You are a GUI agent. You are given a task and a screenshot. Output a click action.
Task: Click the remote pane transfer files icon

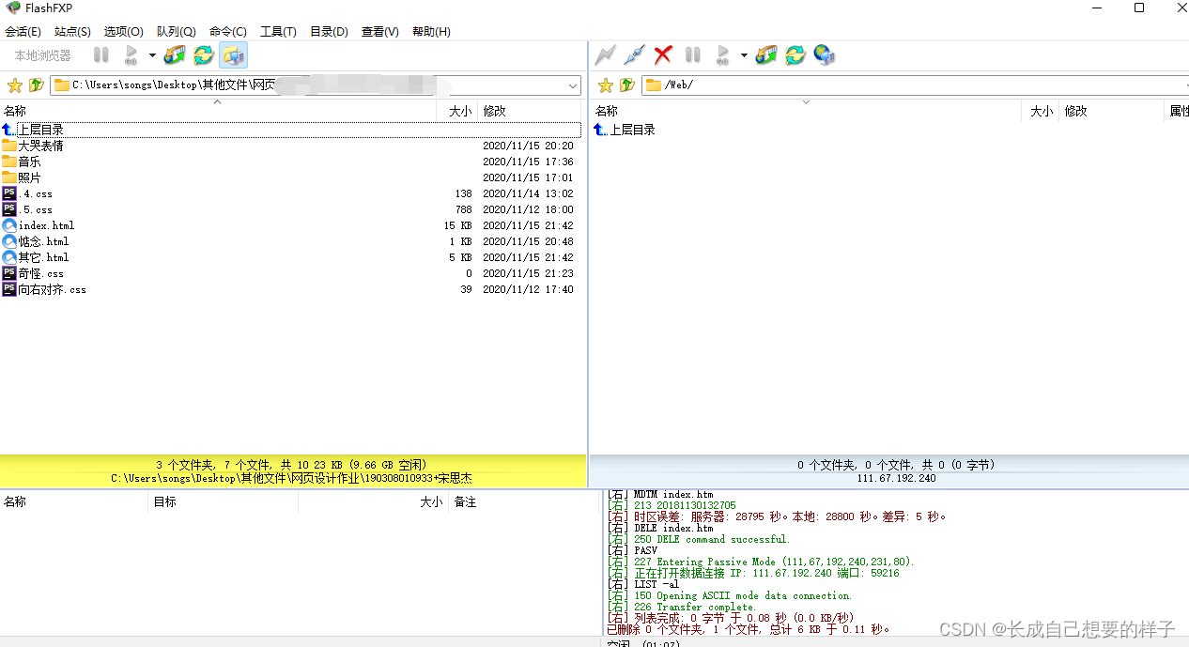coord(766,55)
